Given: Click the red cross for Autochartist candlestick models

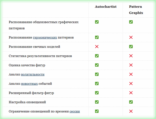Looking at the screenshot, I should (x=97, y=47).
